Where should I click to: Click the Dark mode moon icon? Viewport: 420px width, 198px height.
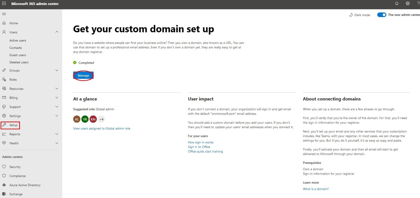[351, 15]
